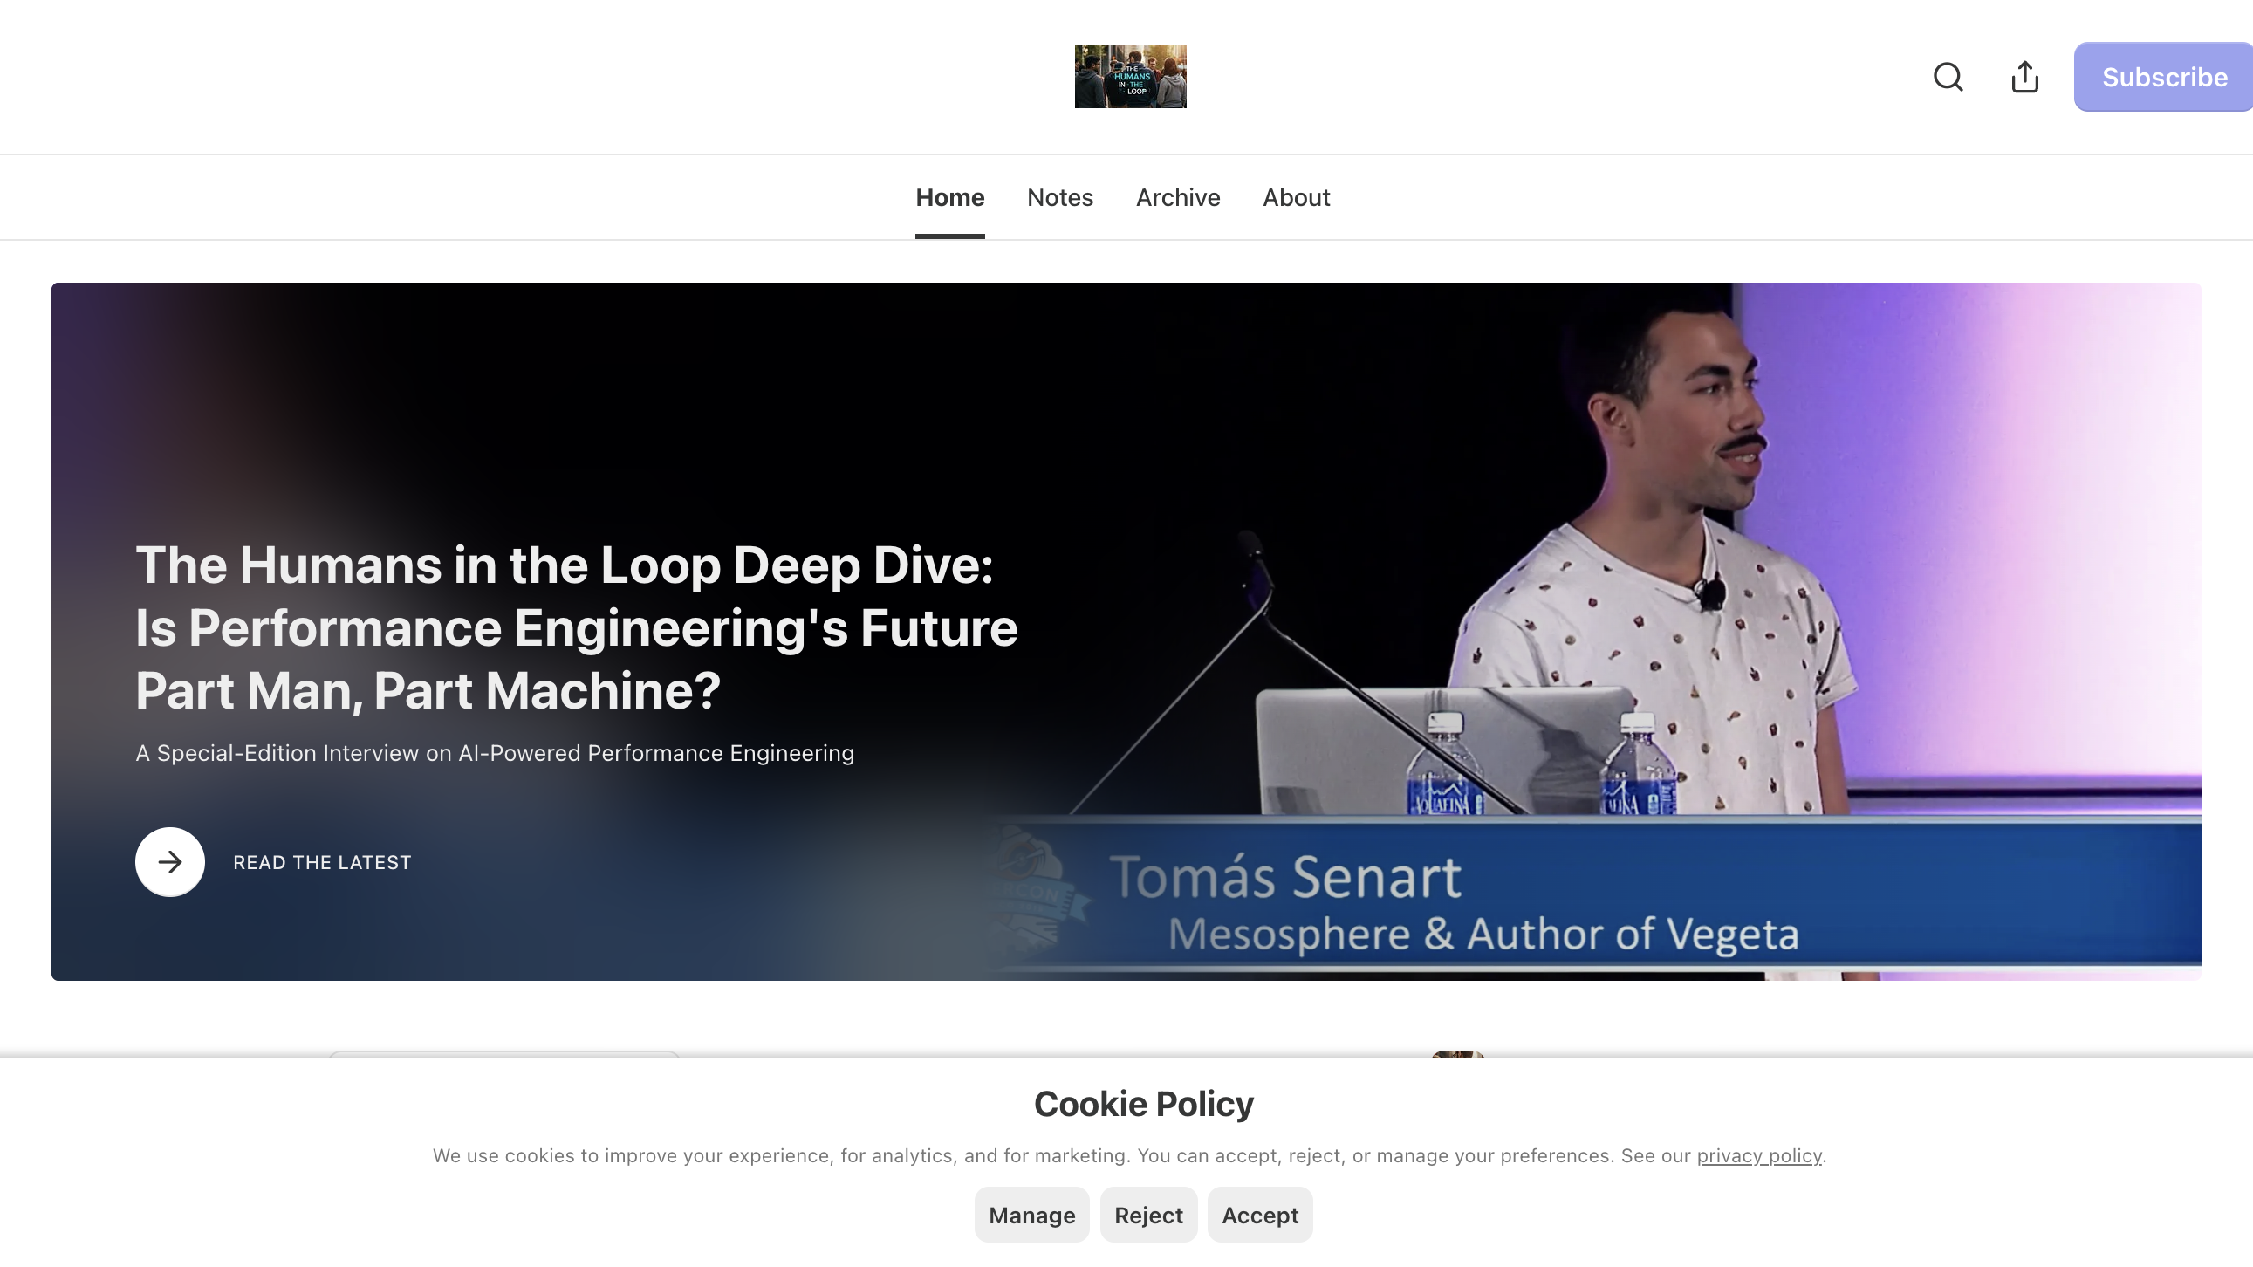Reject cookies with the Reject button
This screenshot has width=2253, height=1267.
coord(1148,1216)
